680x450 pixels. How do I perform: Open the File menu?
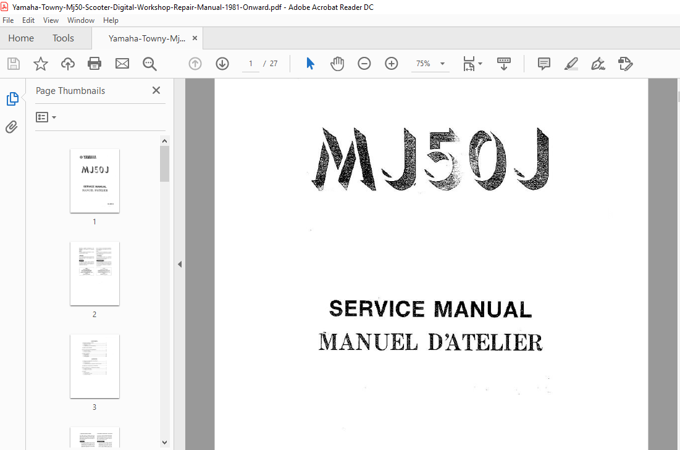pyautogui.click(x=8, y=20)
